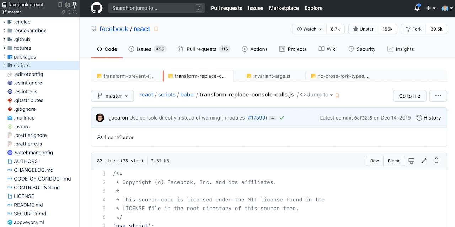Image resolution: width=455 pixels, height=227 pixels.
Task: View the file commit History
Action: [x=428, y=118]
